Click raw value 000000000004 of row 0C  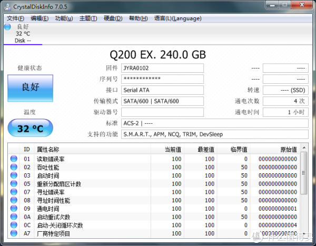coord(278,225)
